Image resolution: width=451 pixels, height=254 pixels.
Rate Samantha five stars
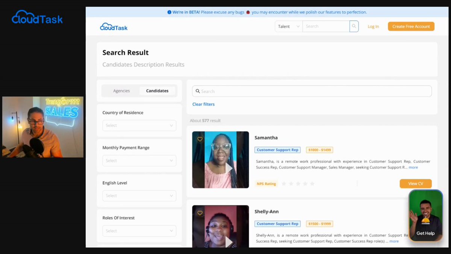(x=312, y=184)
